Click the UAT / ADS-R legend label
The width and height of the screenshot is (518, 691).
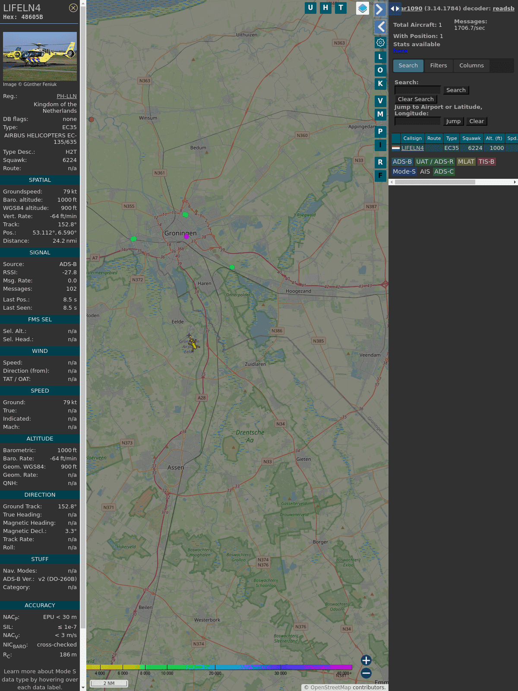[435, 162]
